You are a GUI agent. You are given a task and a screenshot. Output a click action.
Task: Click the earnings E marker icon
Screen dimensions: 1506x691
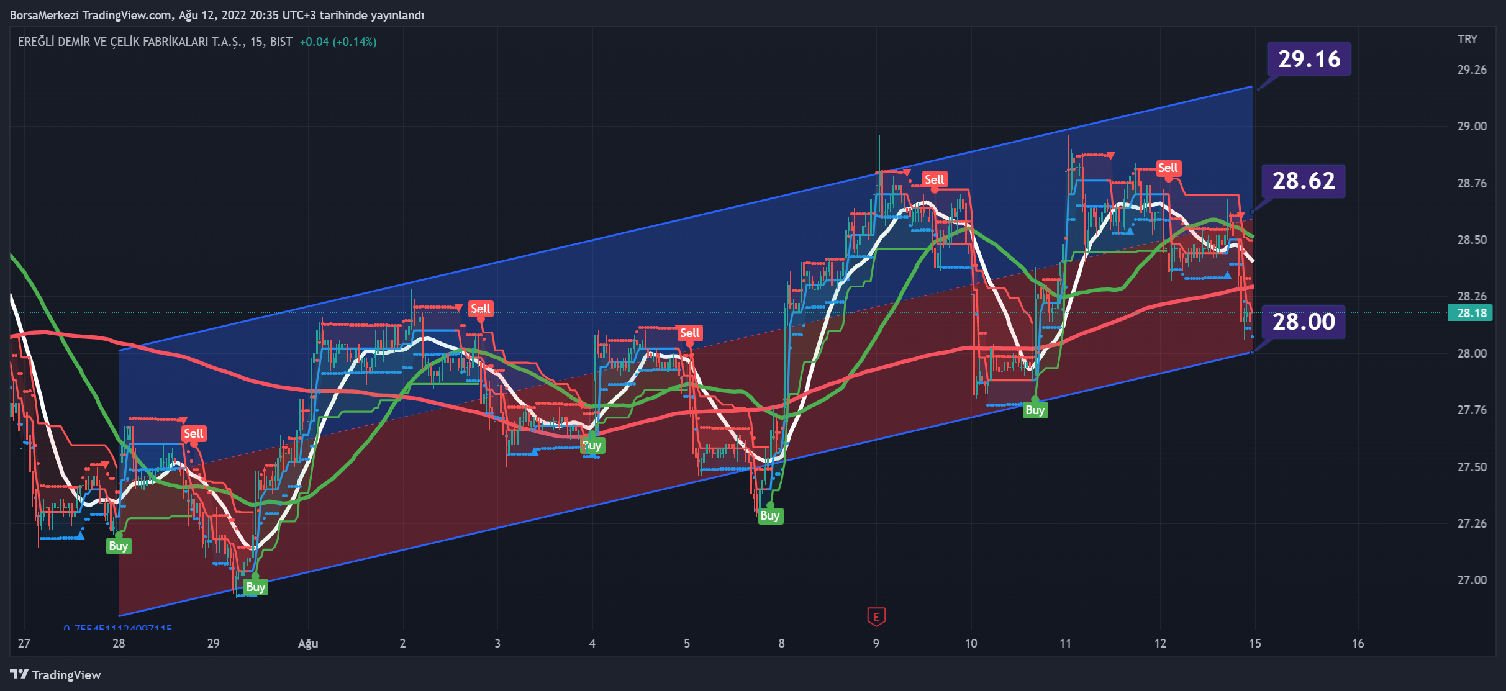[x=876, y=616]
